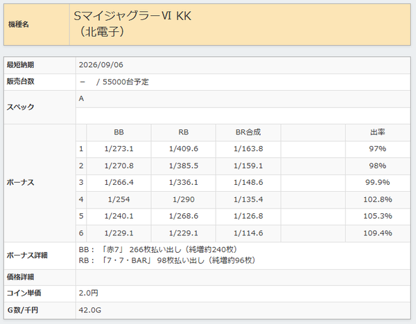Select the value 42.0G
The height and width of the screenshot is (324, 416).
(90, 310)
